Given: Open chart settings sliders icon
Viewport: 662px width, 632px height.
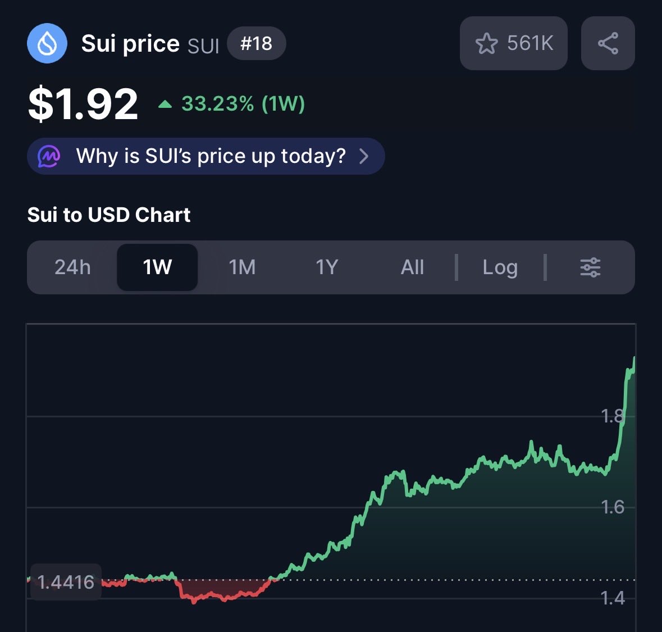Looking at the screenshot, I should coord(590,267).
